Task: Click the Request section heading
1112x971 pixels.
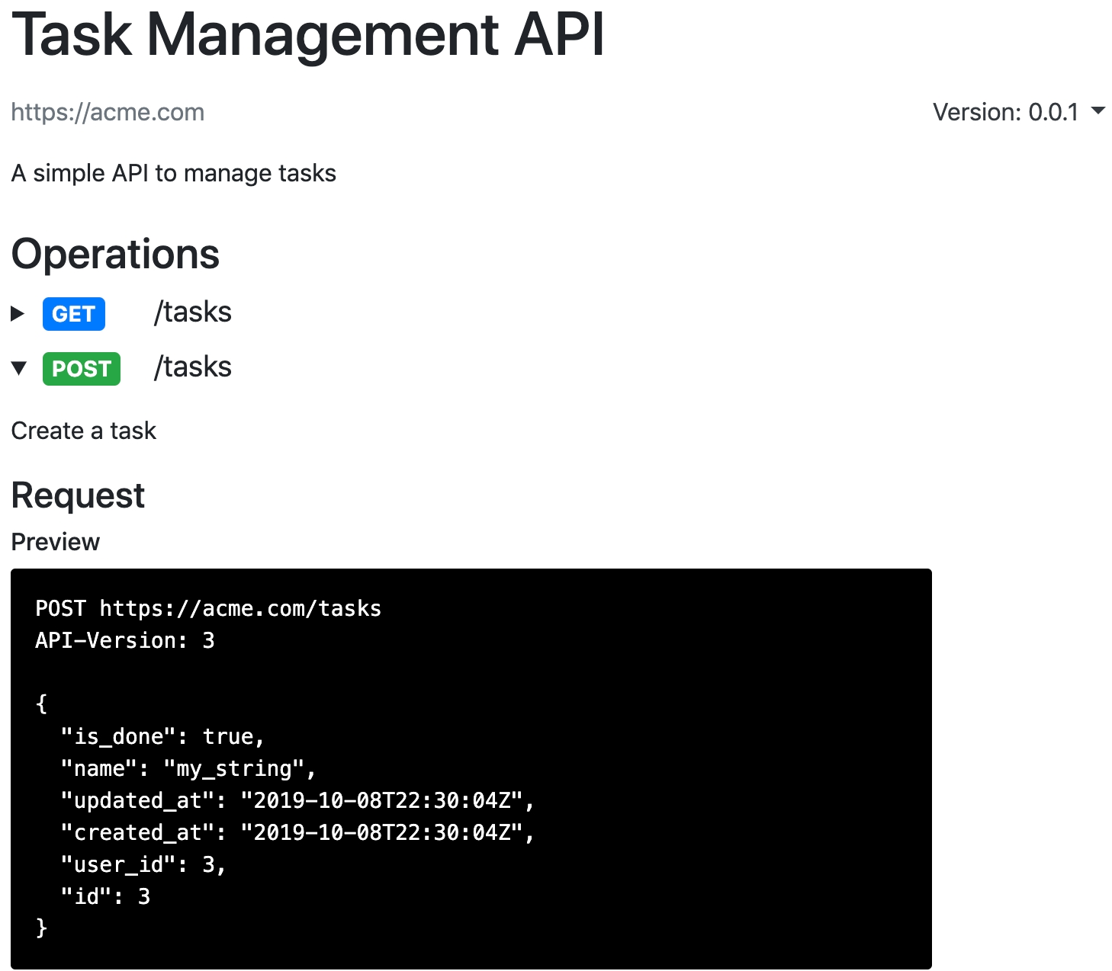Action: (78, 495)
